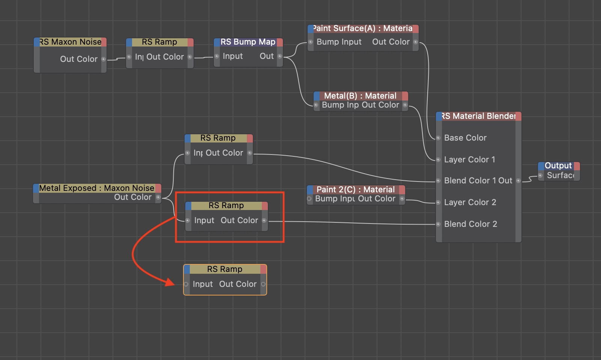Click the Out Color port of Metal Exposed node
This screenshot has width=601, height=360.
(x=158, y=197)
